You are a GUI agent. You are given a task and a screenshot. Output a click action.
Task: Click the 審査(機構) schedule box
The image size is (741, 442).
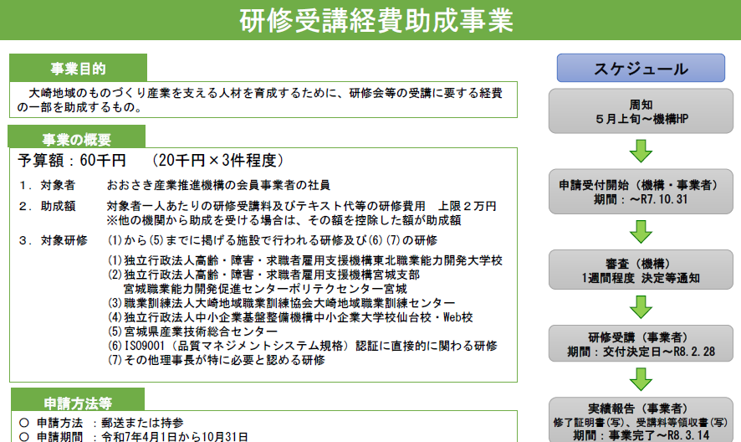pyautogui.click(x=641, y=270)
